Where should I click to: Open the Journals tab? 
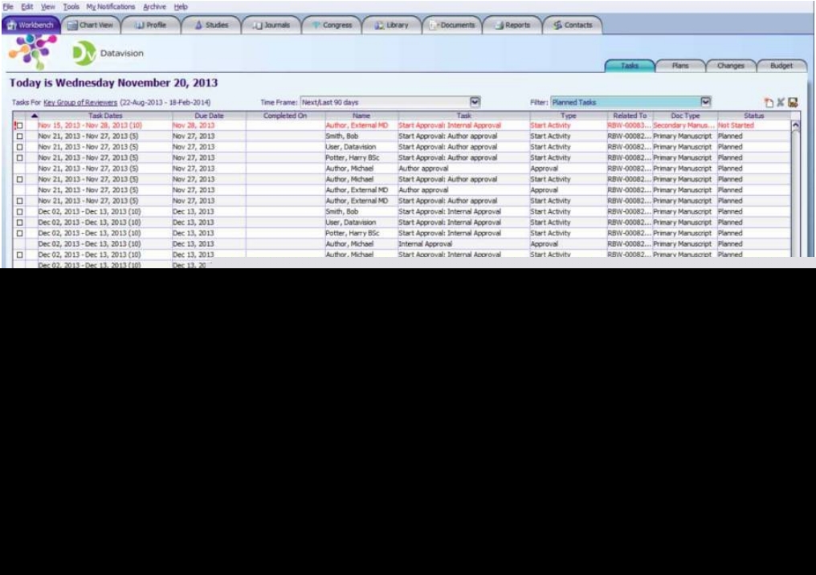[271, 25]
